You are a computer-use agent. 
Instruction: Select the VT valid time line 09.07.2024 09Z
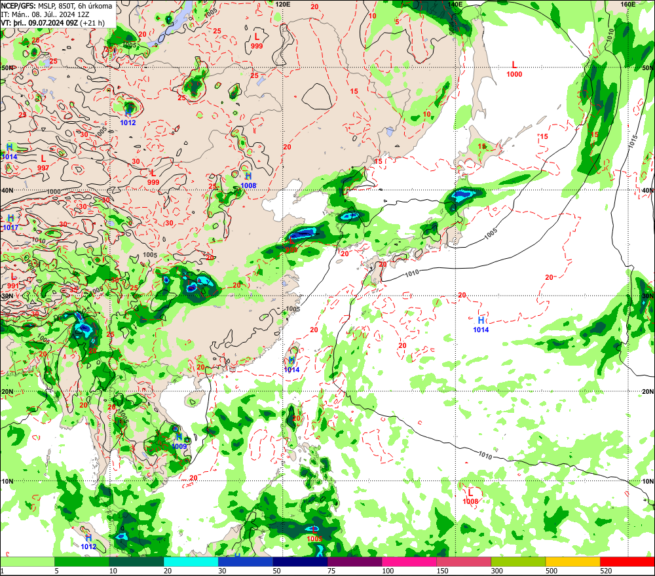(52, 22)
